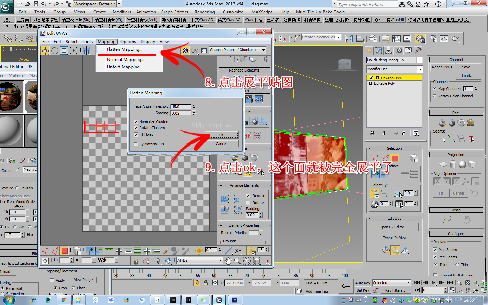Select the Scale tool in Edit UVWs toolbar
Screen dimensions: 488x305
tap(64, 50)
